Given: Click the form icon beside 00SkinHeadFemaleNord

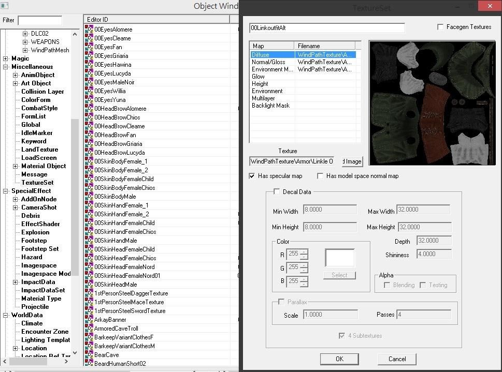Looking at the screenshot, I should pos(89,267).
